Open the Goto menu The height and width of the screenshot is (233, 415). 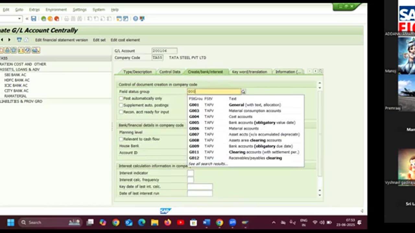coord(19,10)
